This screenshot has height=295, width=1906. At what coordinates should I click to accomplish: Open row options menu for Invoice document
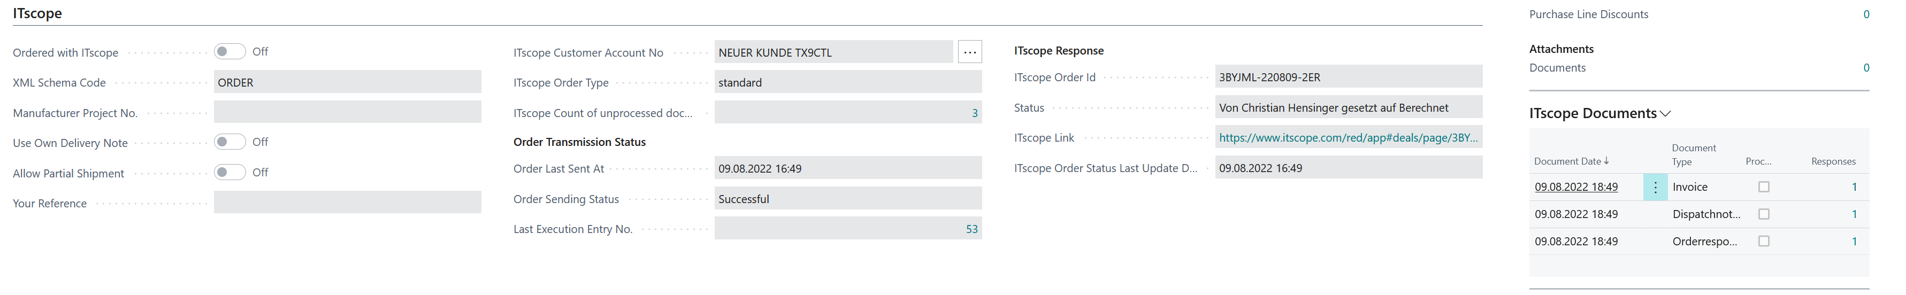pyautogui.click(x=1655, y=188)
